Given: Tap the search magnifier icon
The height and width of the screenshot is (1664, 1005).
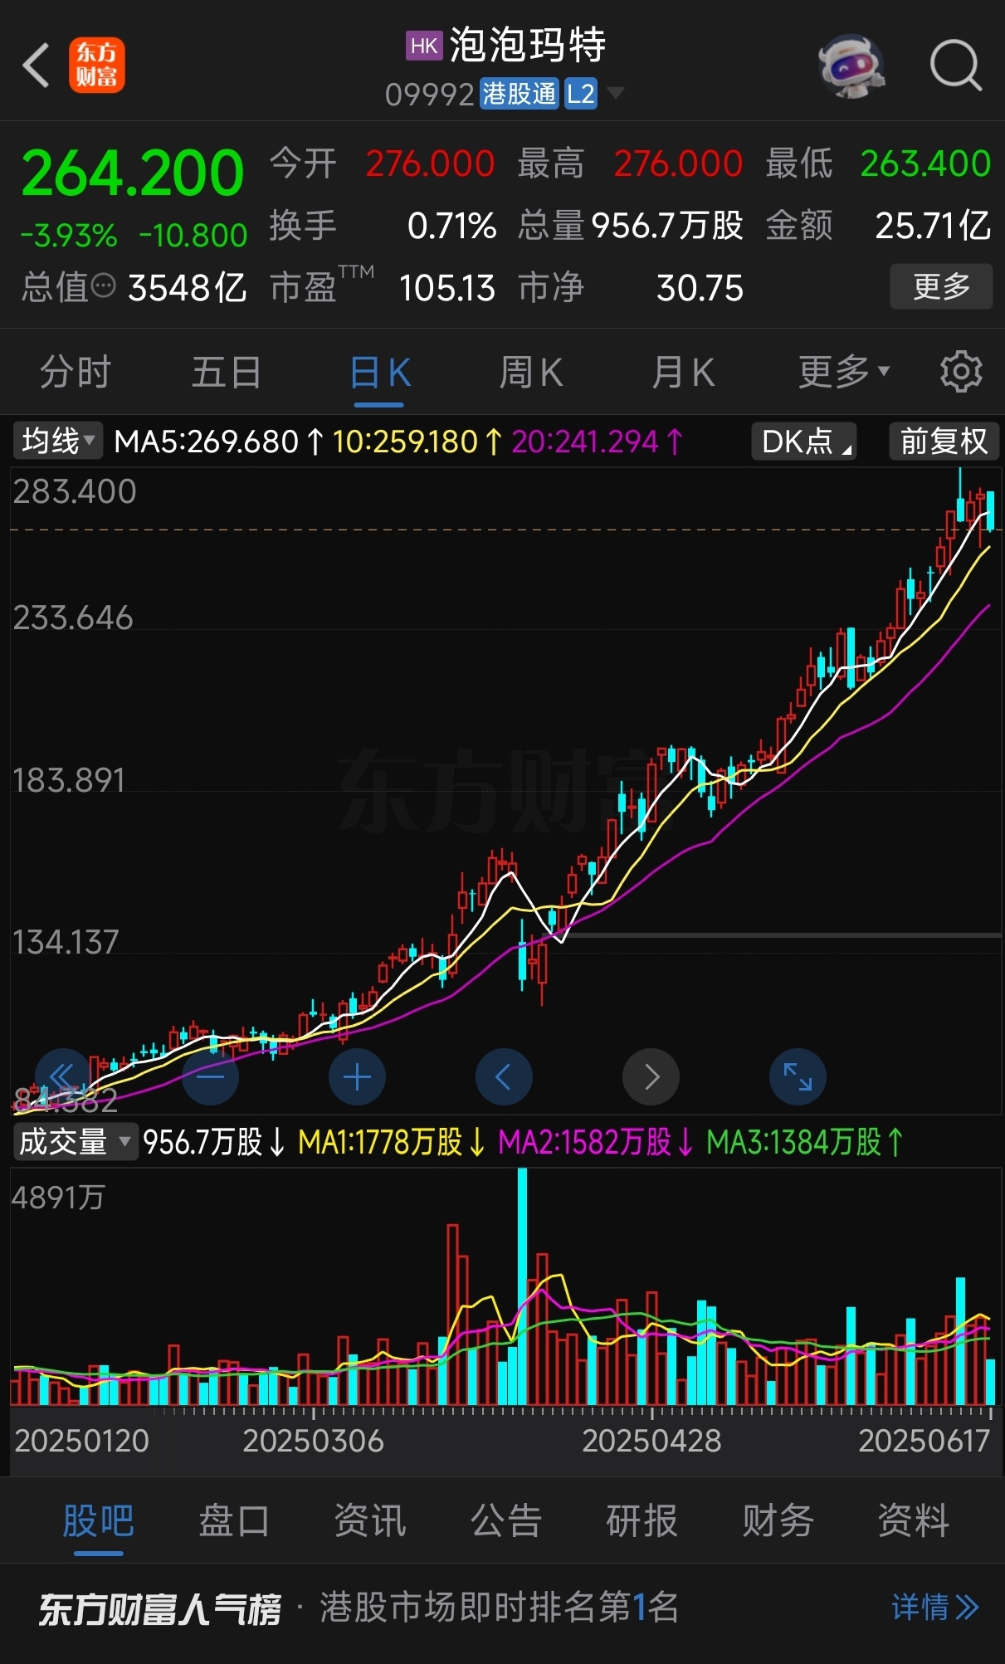Looking at the screenshot, I should [956, 65].
